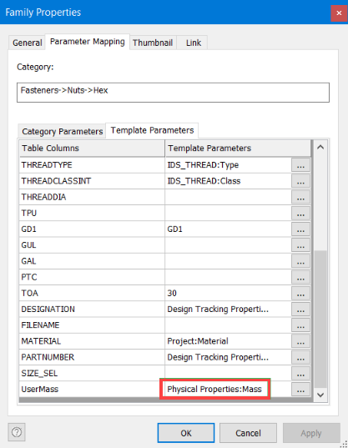Click ellipsis button in UserMass row

tap(300, 389)
